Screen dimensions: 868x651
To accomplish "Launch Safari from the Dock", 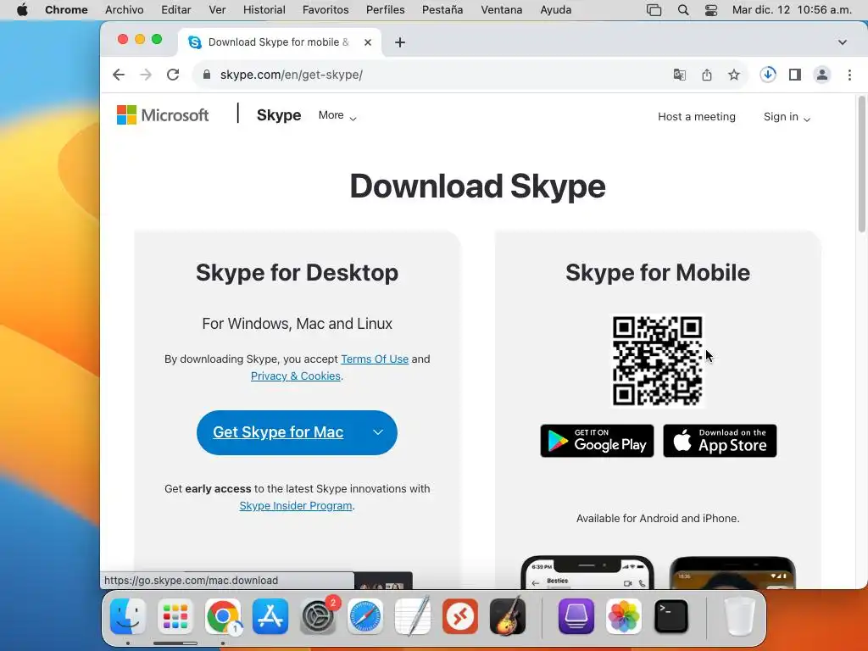I will click(x=365, y=616).
